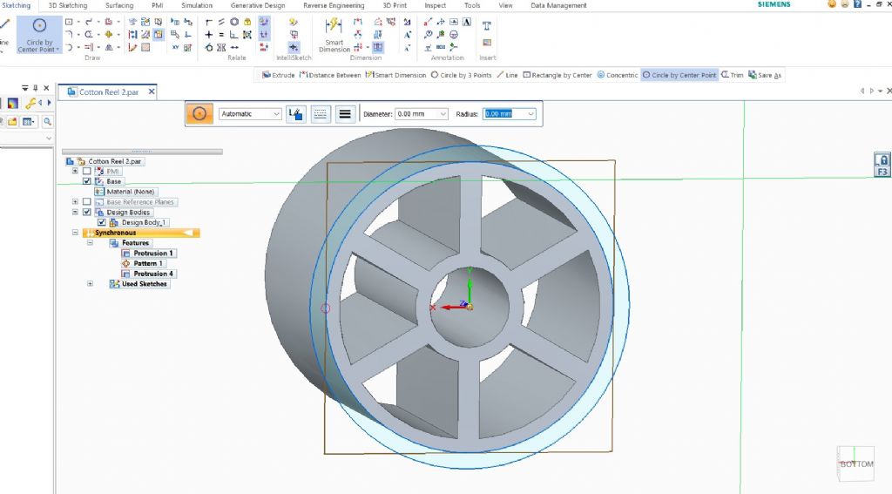892x494 pixels.
Task: Click the PathFinder top grip bar
Action: (142, 152)
